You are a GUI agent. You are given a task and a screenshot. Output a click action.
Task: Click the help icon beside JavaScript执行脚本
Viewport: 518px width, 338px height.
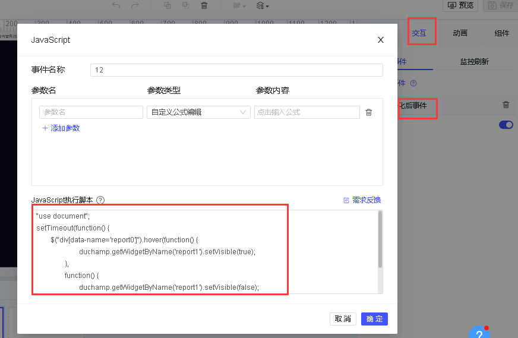point(100,200)
